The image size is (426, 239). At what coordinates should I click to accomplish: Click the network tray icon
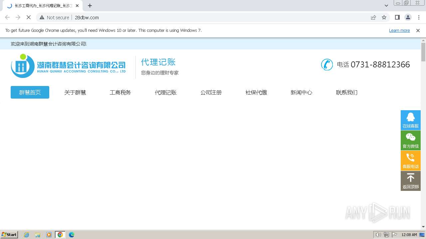386,235
